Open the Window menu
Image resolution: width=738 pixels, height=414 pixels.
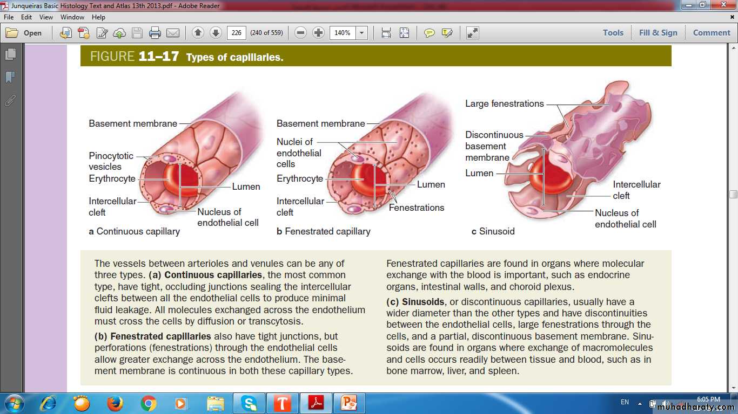[x=72, y=17]
